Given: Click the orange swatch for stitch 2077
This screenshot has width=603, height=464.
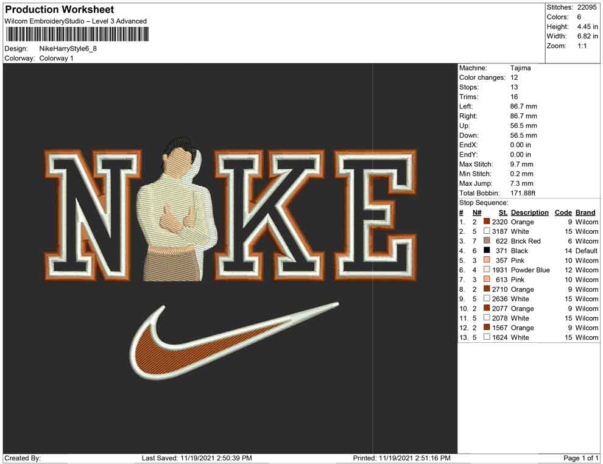Looking at the screenshot, I should (487, 308).
